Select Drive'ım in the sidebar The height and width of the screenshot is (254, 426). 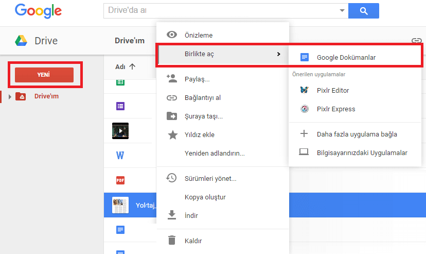point(46,96)
